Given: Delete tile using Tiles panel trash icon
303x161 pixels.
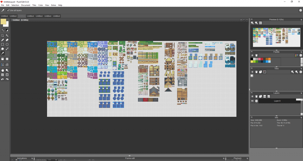Looking at the screenshot, I should pos(257,72).
